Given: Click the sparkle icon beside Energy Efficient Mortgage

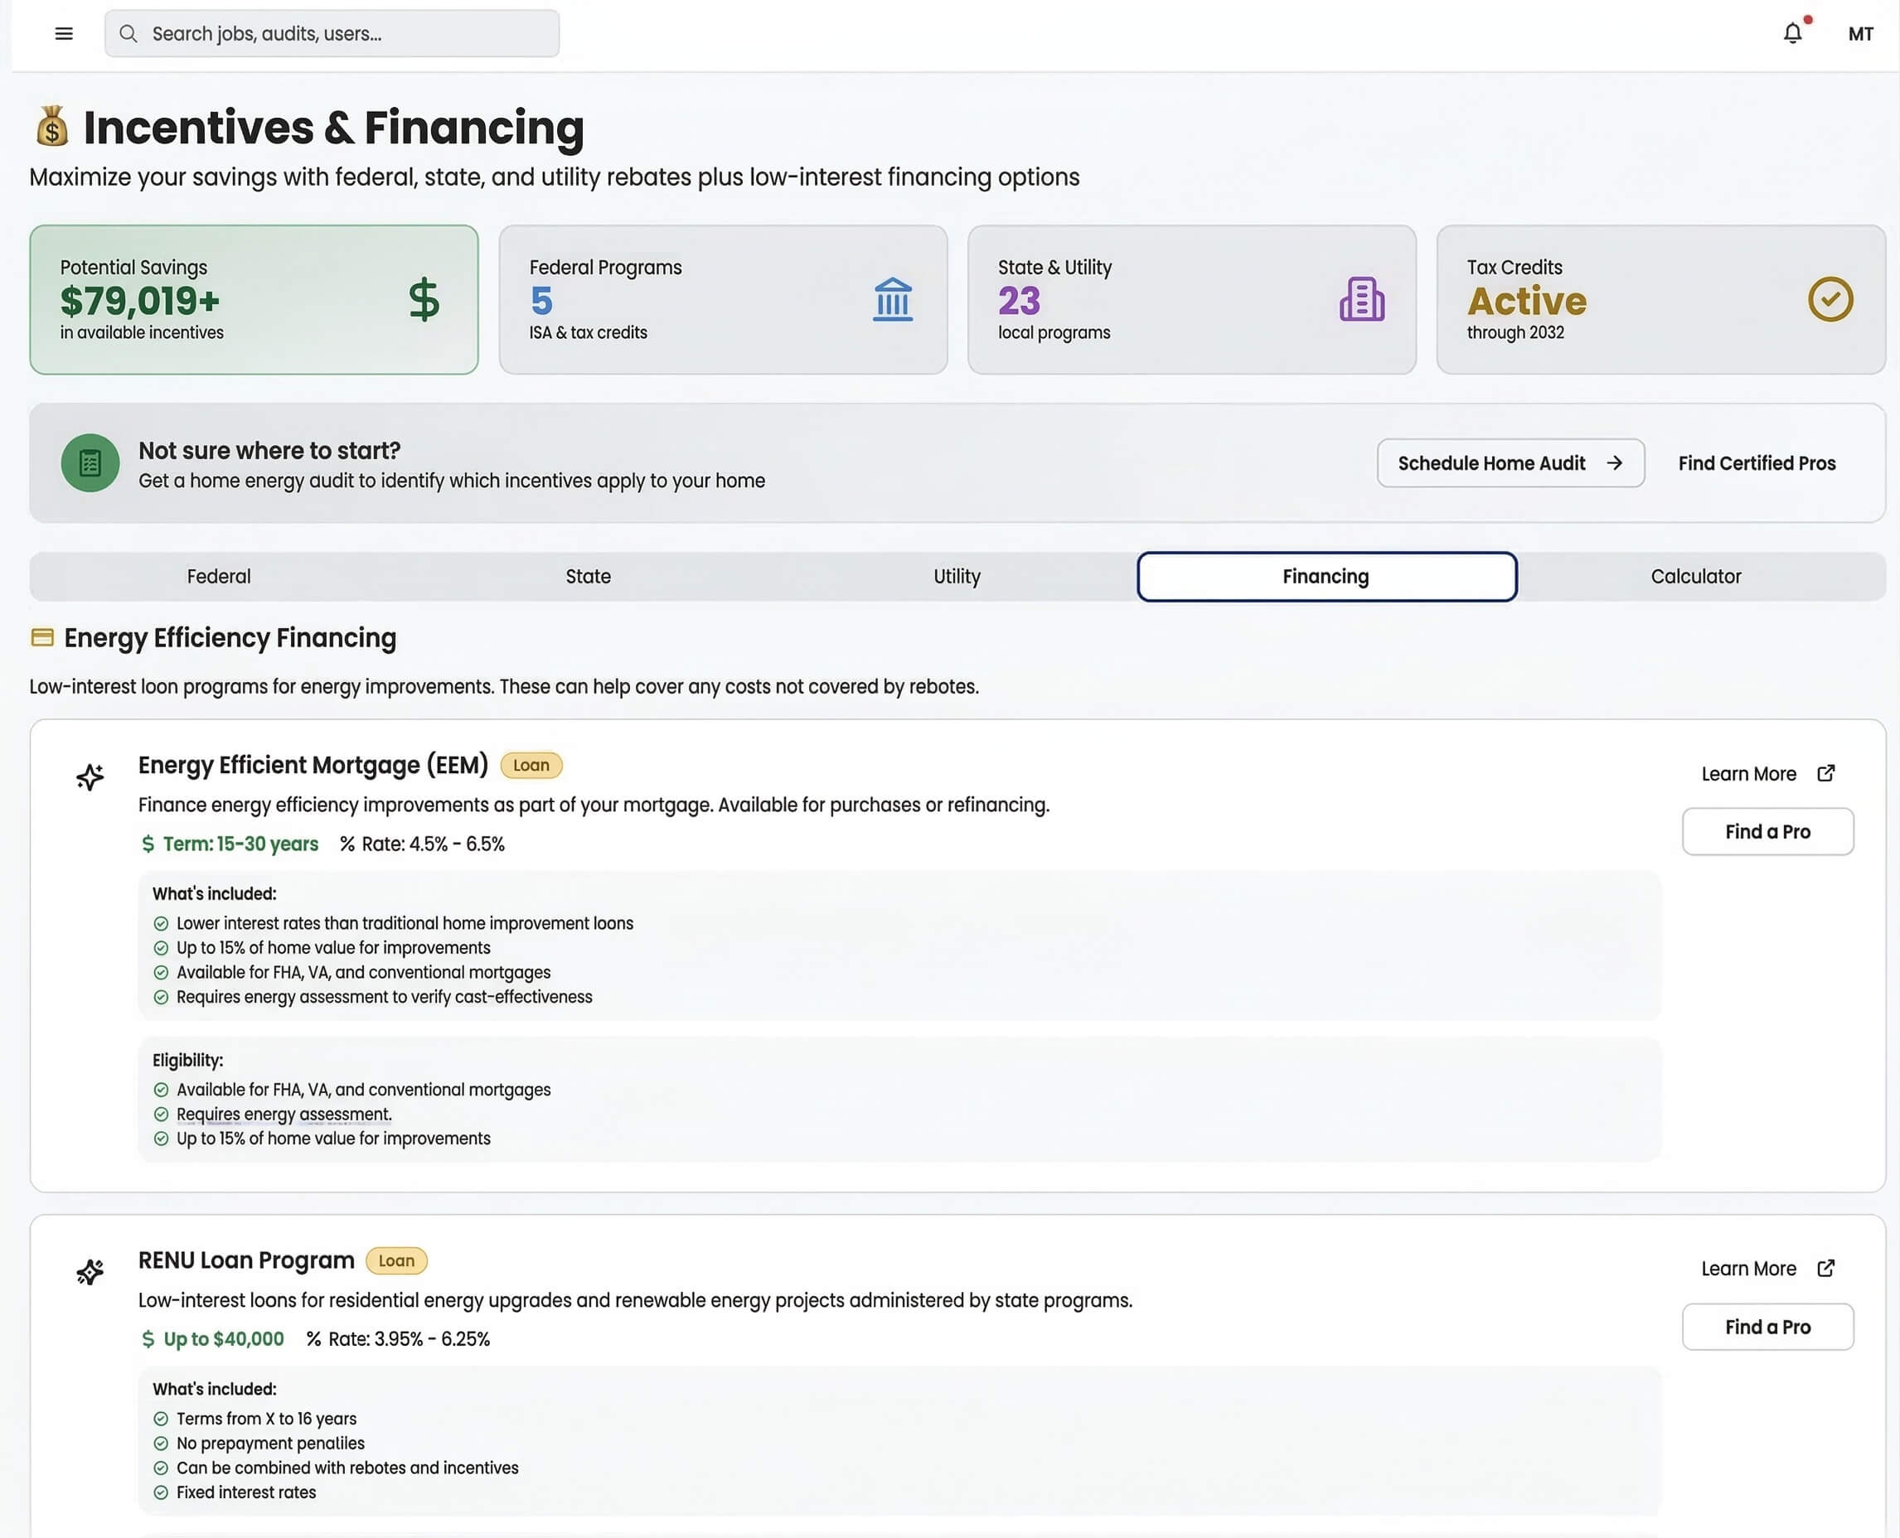Looking at the screenshot, I should (90, 777).
